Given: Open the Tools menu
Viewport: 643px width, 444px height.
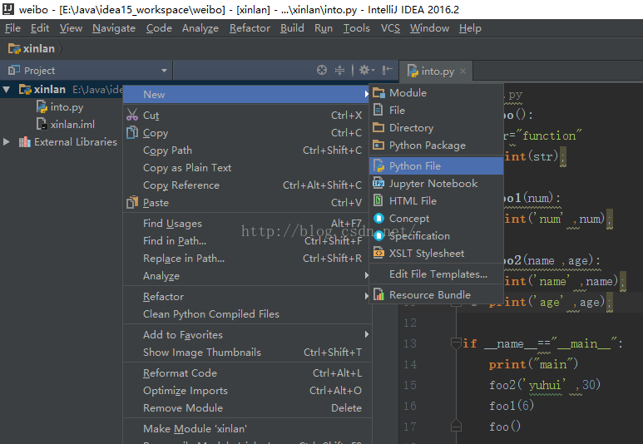Looking at the screenshot, I should [356, 28].
